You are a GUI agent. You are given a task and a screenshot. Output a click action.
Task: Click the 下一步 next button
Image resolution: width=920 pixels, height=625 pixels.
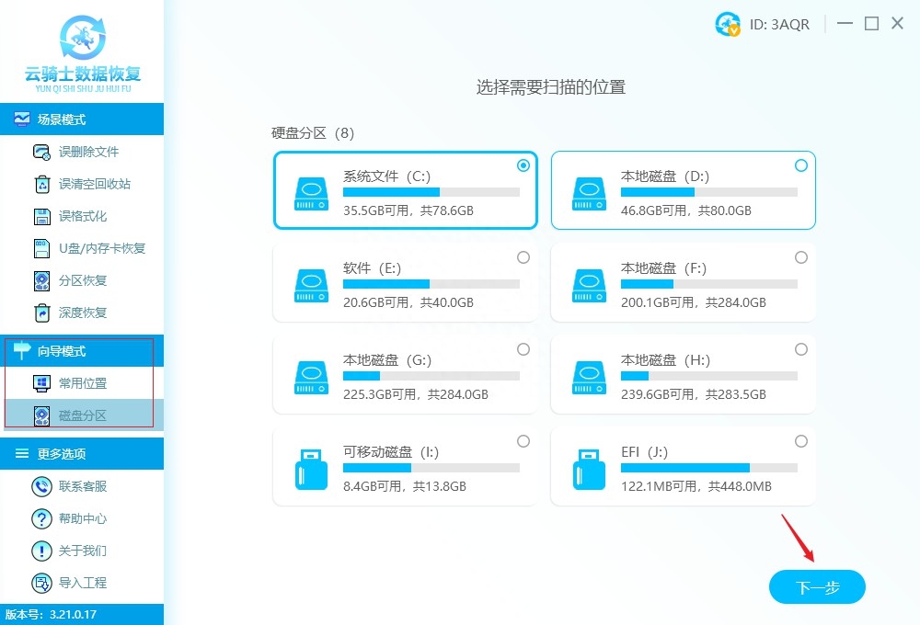pos(816,586)
